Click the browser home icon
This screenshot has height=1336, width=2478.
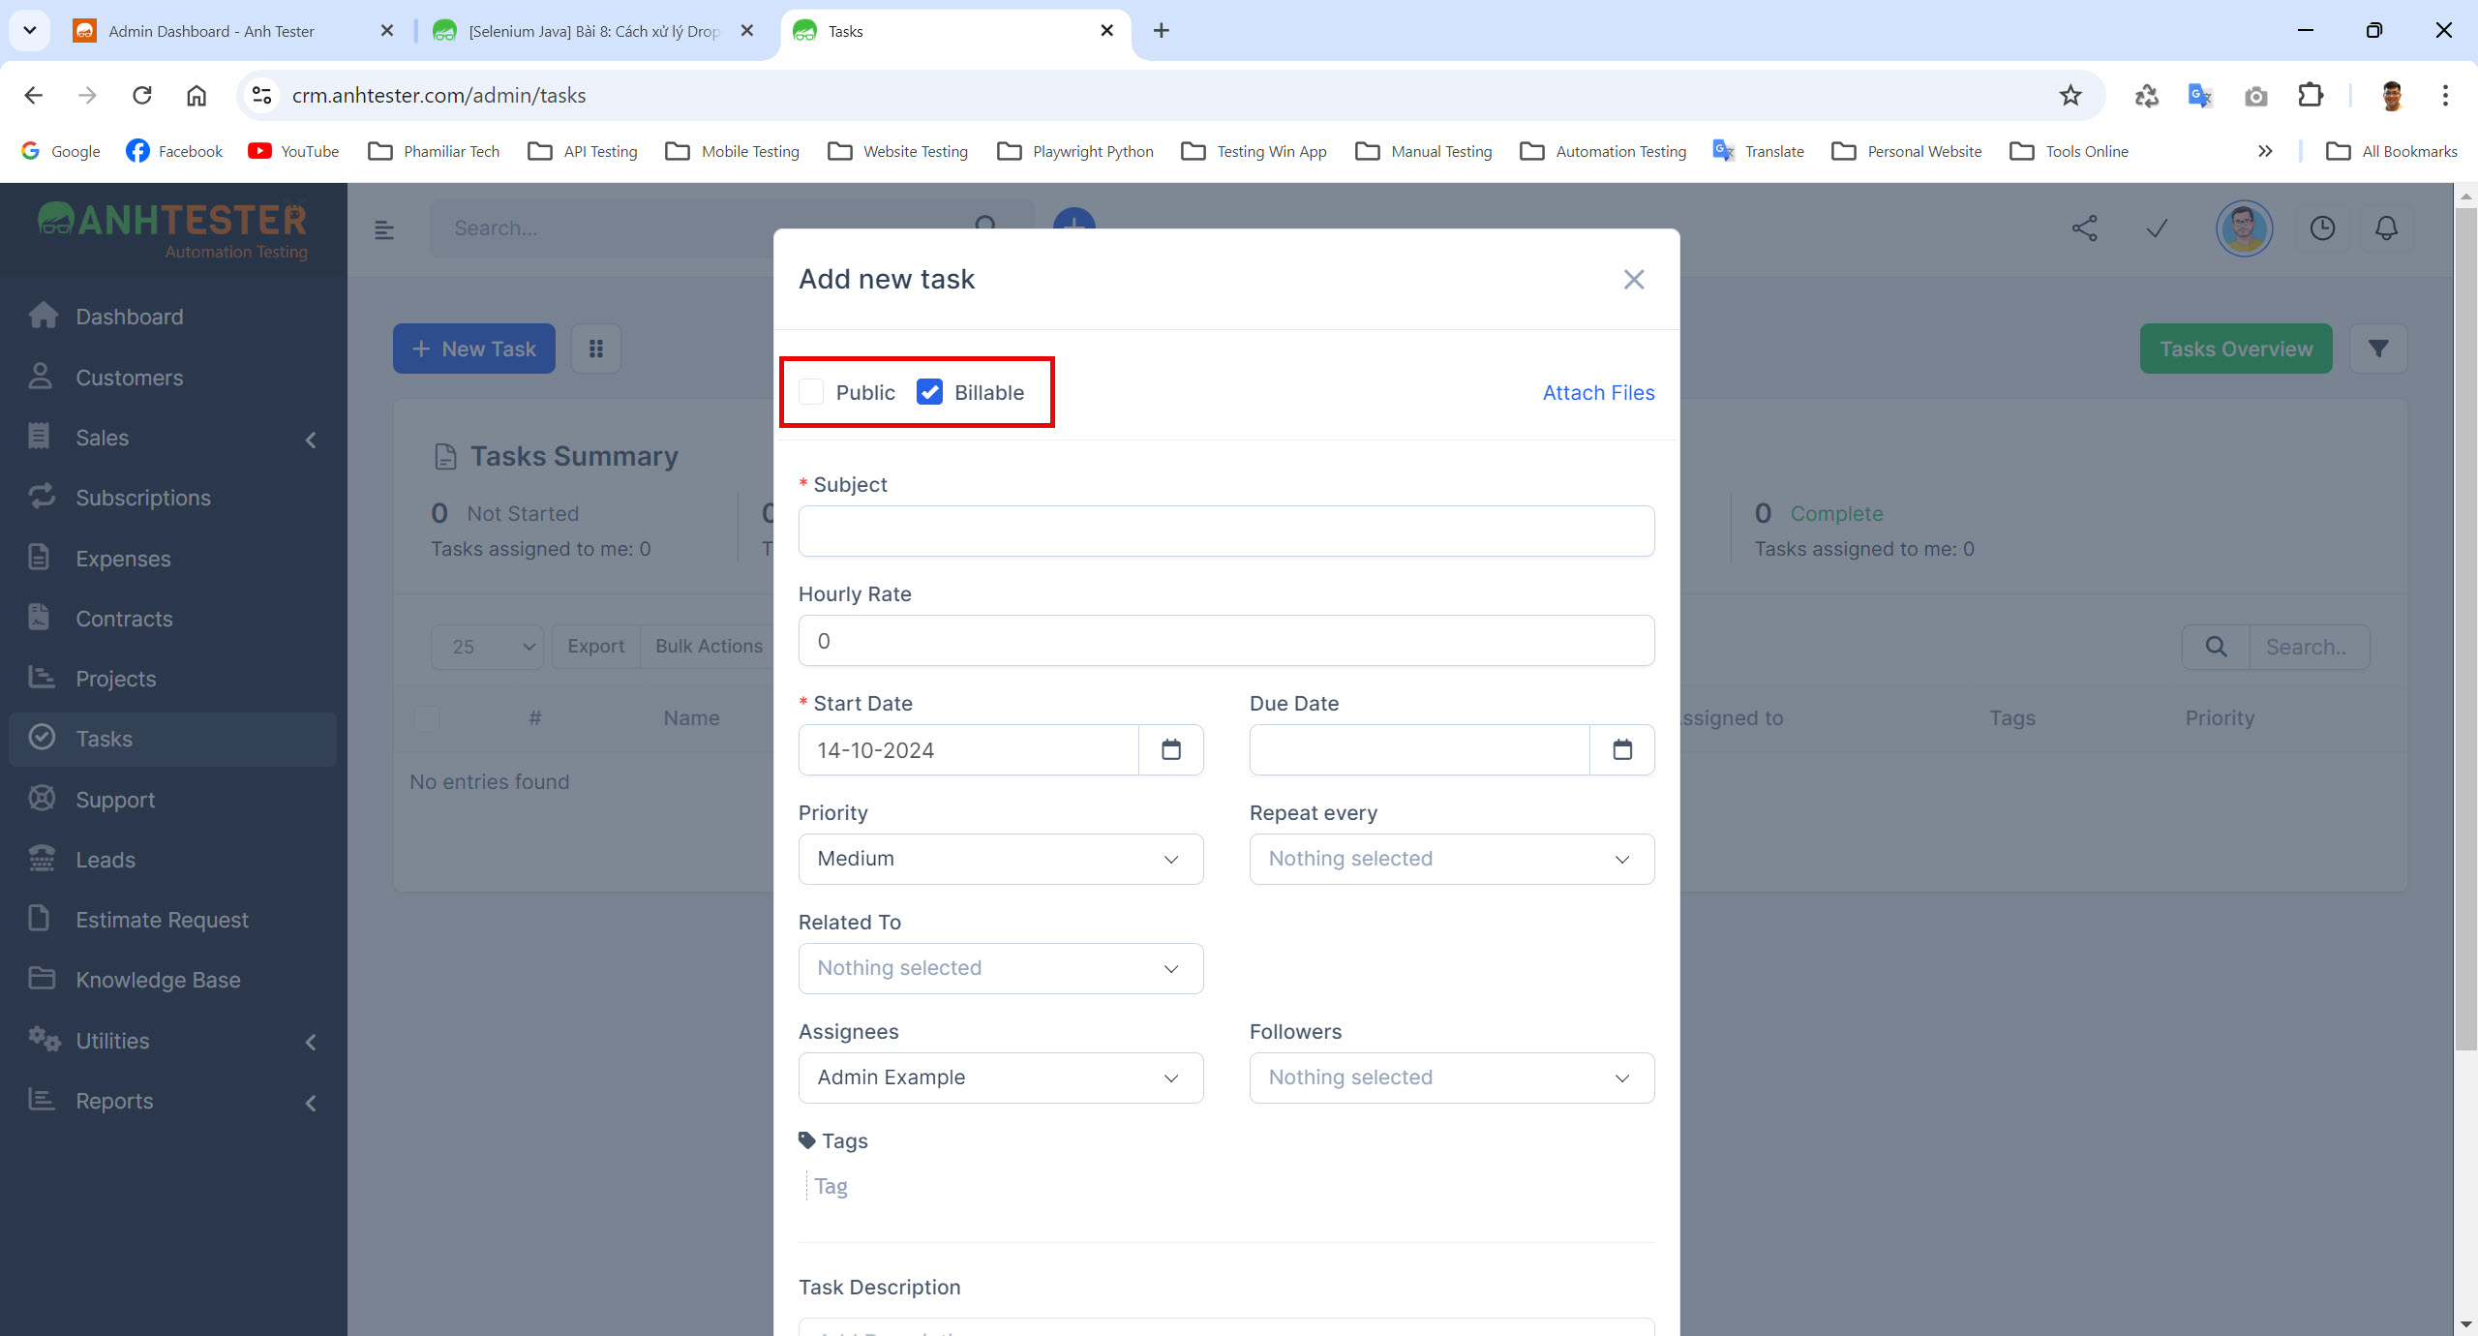tap(196, 95)
